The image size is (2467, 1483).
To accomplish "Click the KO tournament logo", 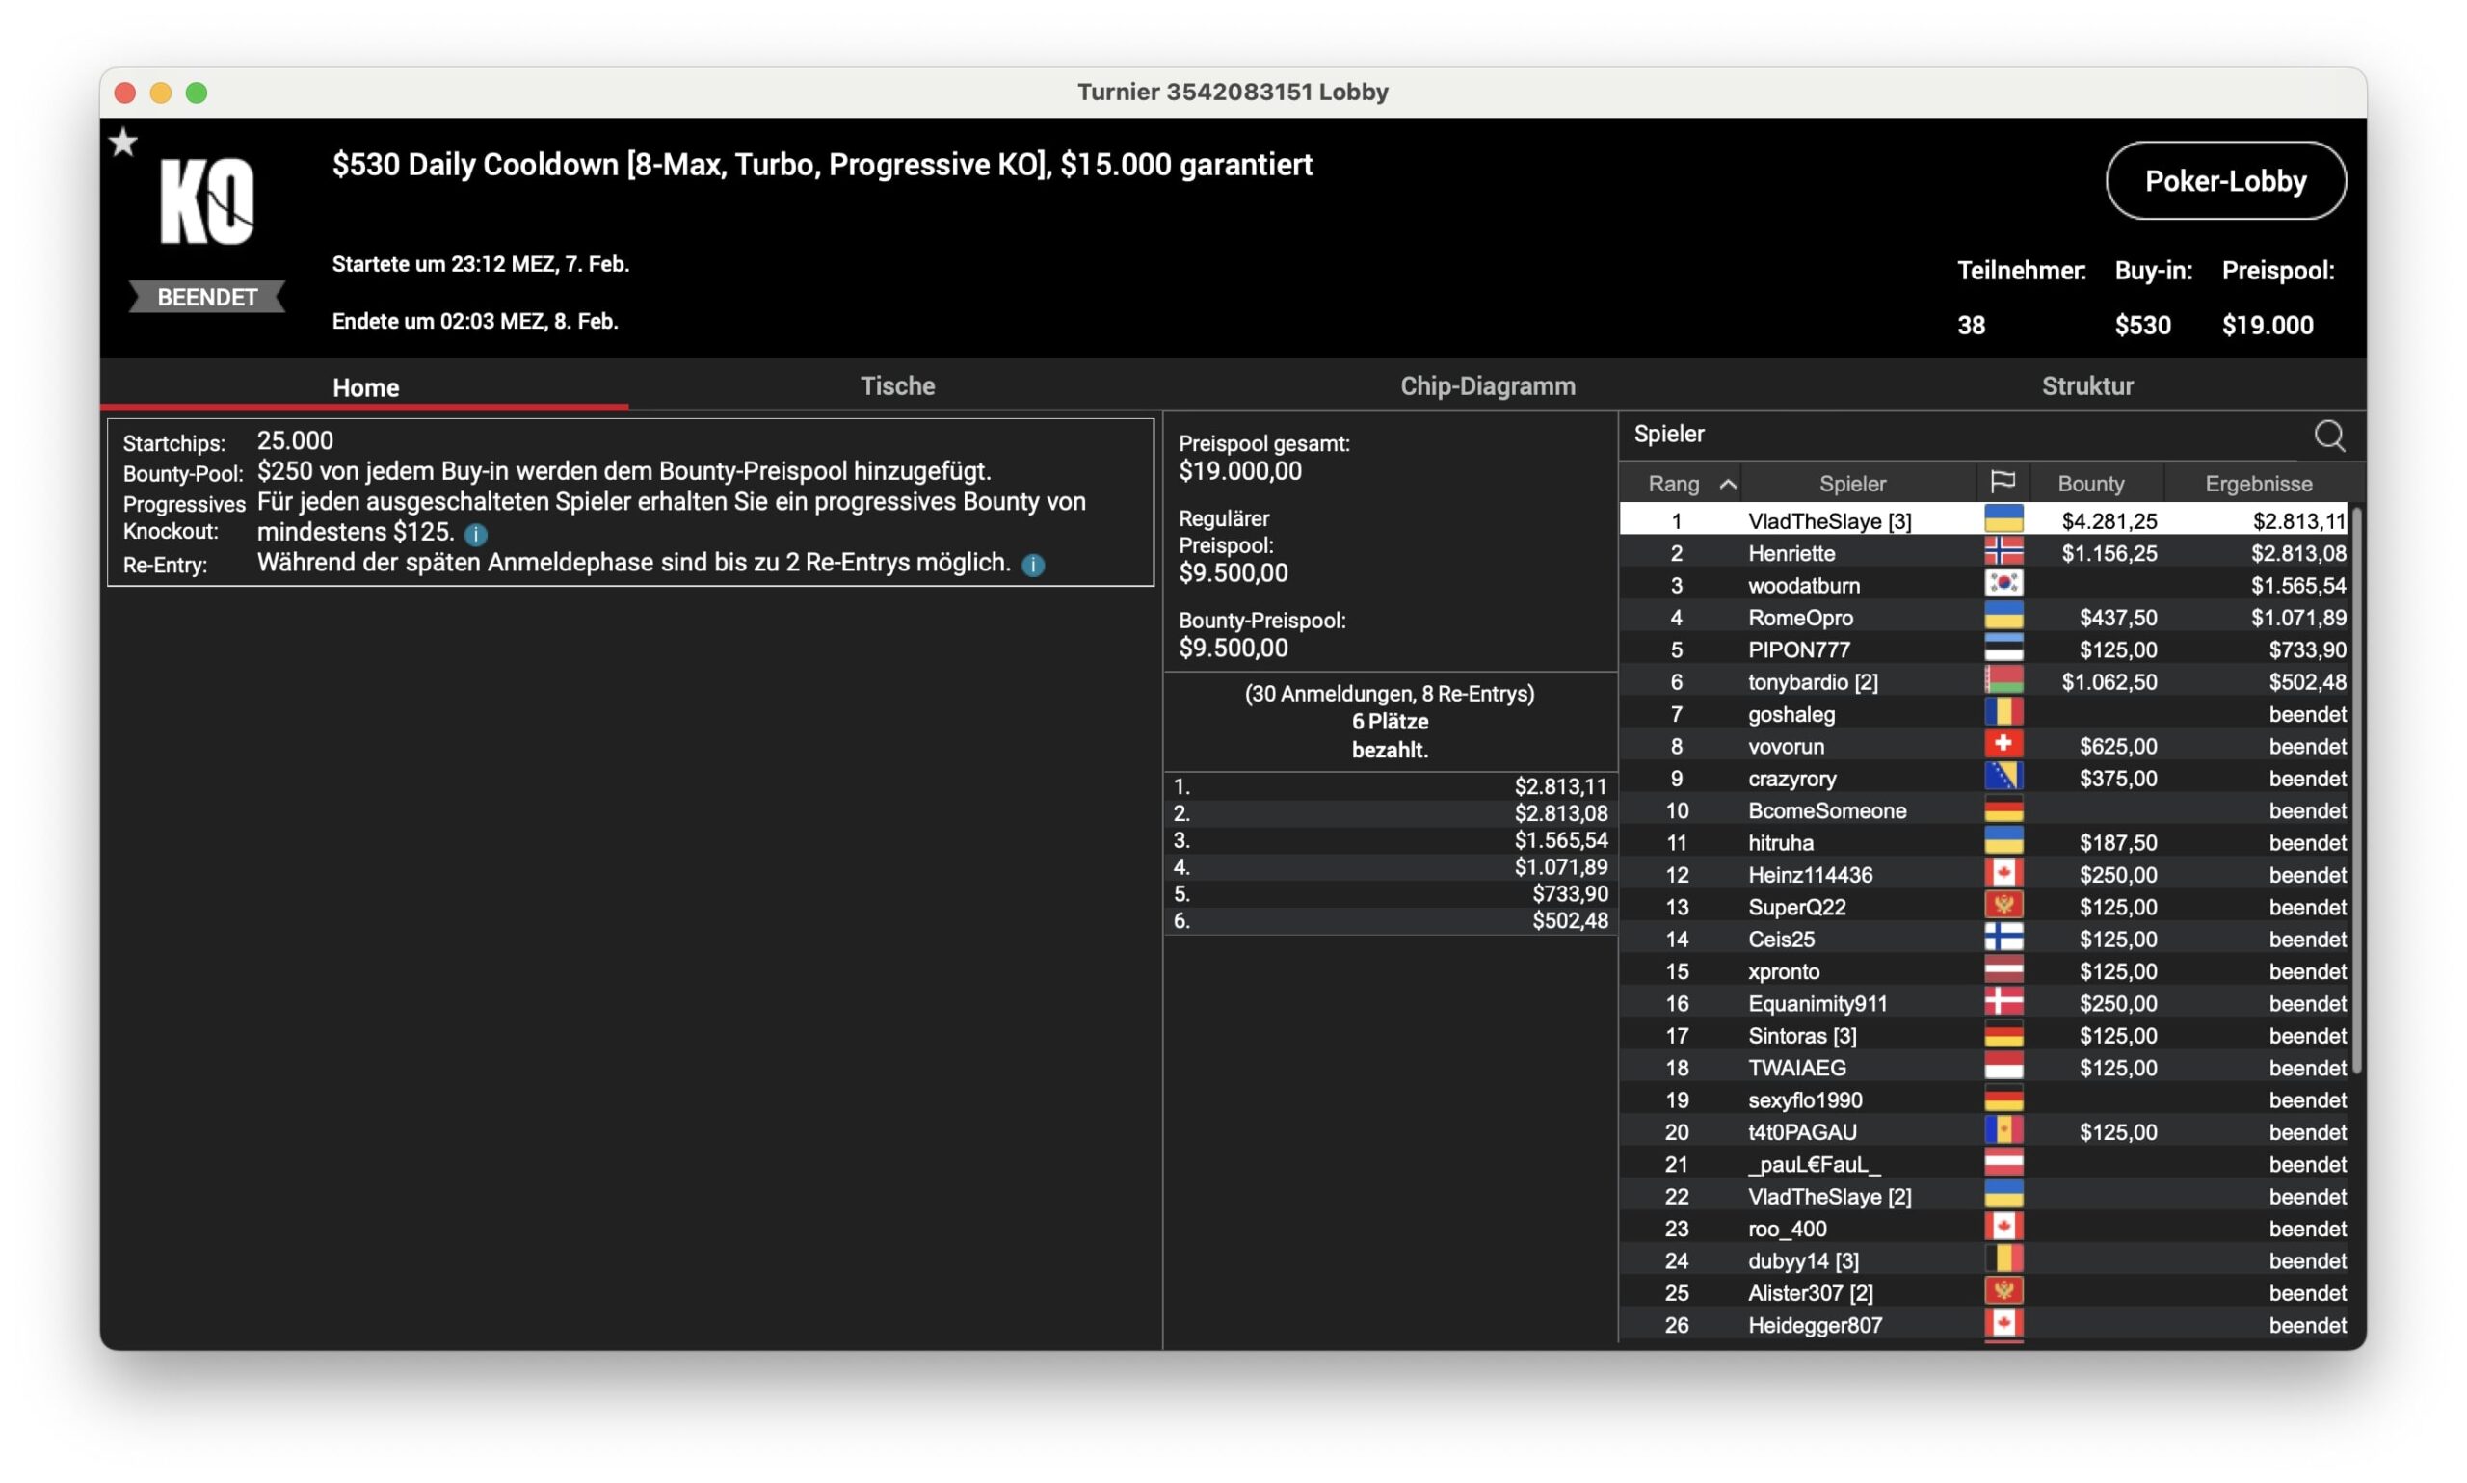I will (x=207, y=200).
